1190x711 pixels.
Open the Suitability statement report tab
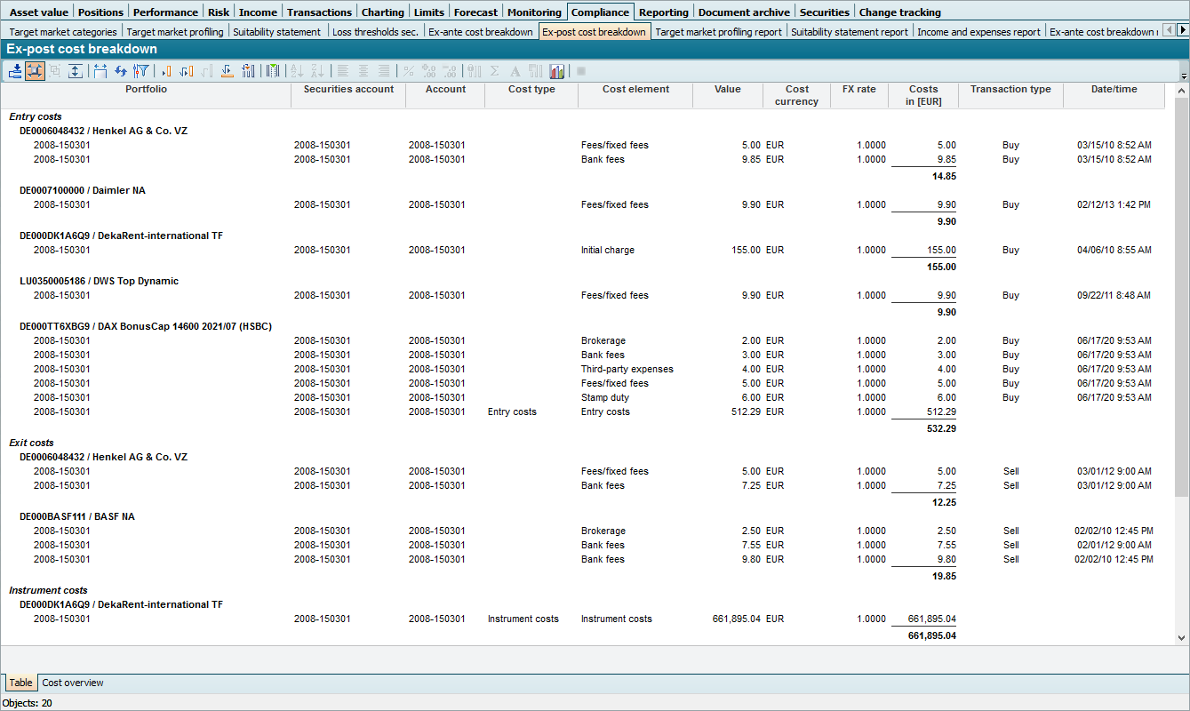pos(849,32)
